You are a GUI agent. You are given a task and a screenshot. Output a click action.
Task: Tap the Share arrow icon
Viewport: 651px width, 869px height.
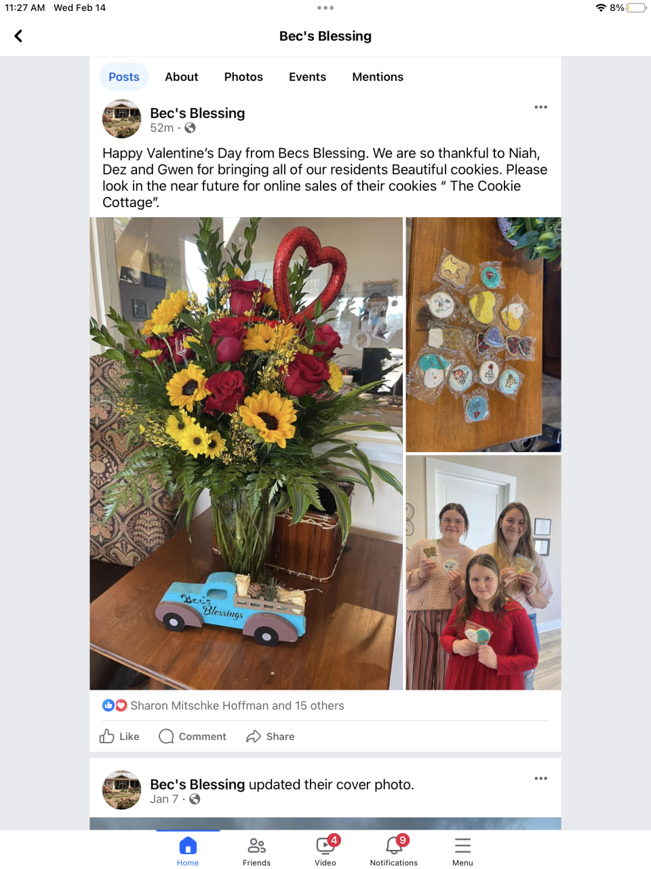(254, 736)
